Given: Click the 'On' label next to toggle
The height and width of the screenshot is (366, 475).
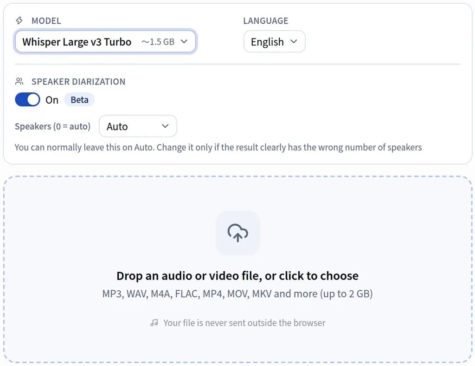Looking at the screenshot, I should [52, 100].
